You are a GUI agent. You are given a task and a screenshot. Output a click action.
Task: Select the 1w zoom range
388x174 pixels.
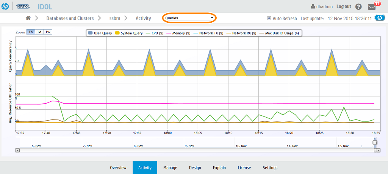point(48,32)
